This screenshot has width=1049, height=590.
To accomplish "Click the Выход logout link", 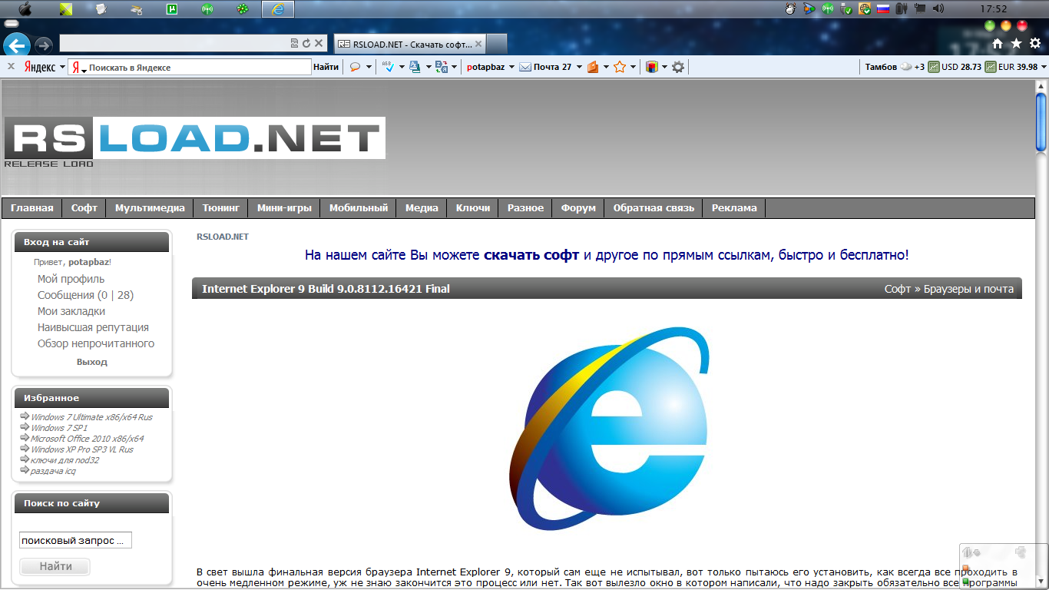I will pyautogui.click(x=92, y=362).
